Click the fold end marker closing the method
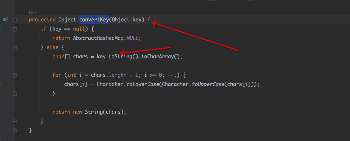 (x=15, y=131)
